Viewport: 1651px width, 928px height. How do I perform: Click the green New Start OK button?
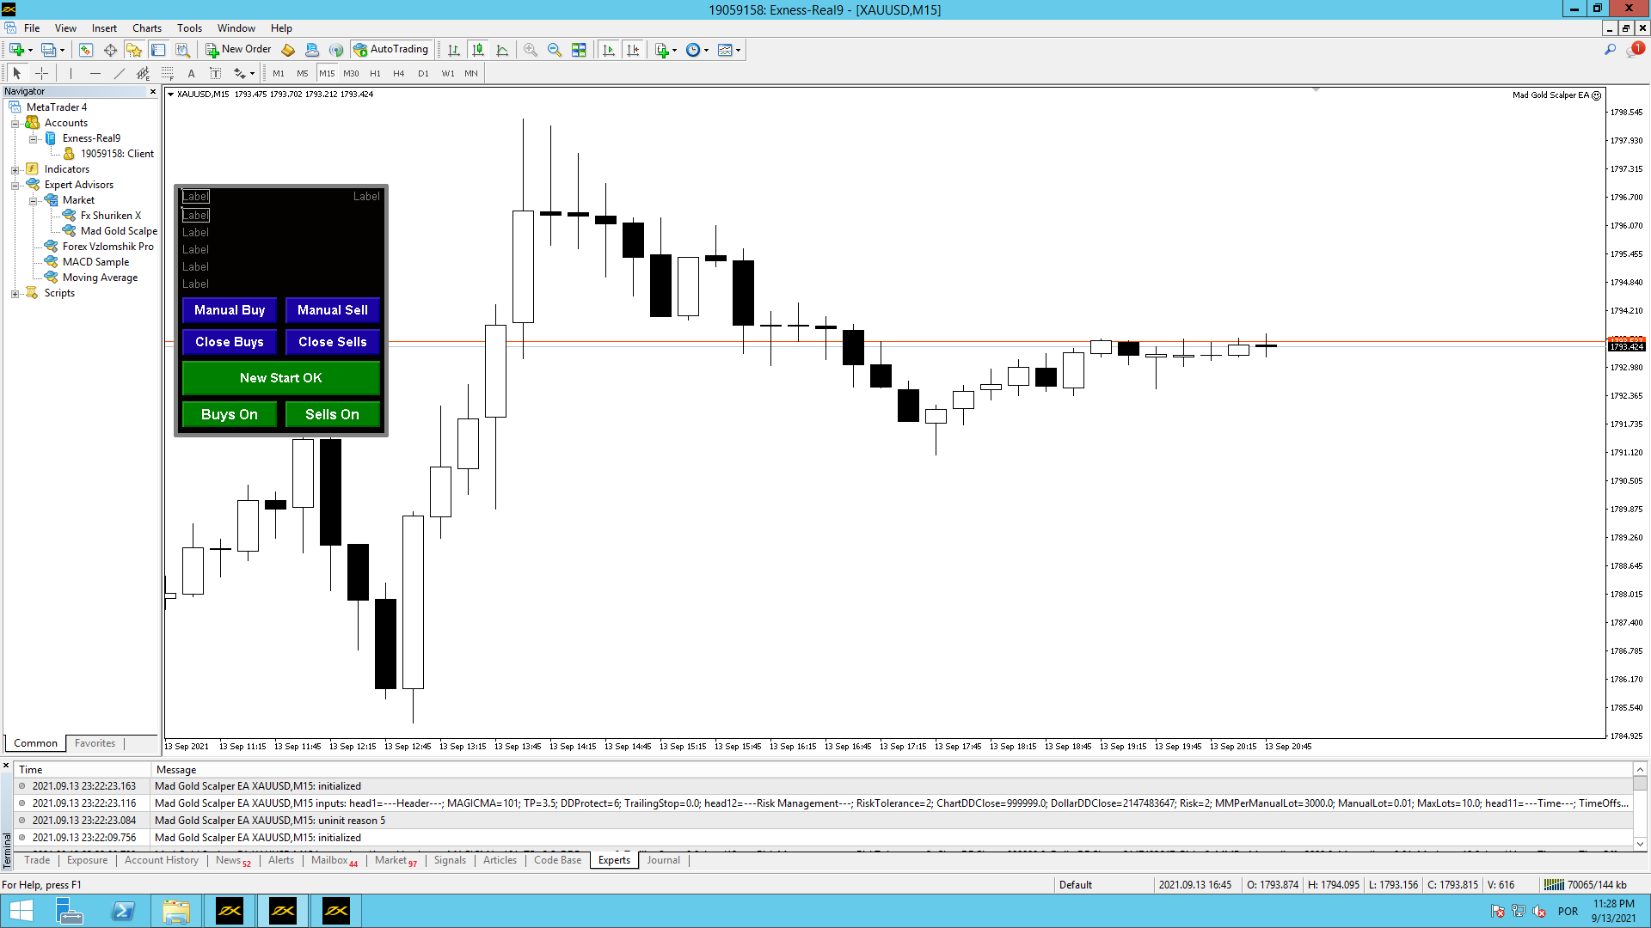point(280,378)
